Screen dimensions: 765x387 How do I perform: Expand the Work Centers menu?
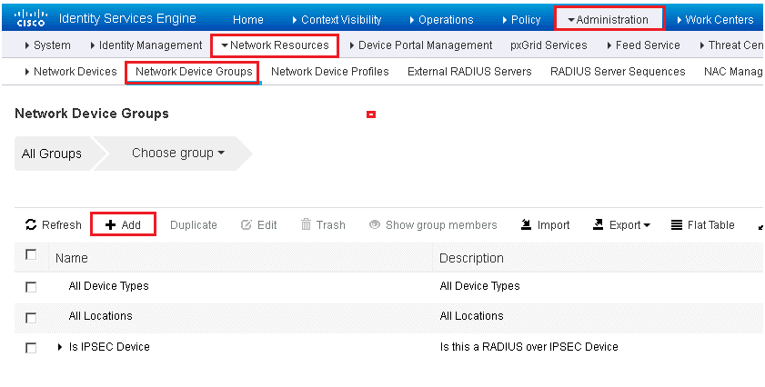[x=715, y=19]
